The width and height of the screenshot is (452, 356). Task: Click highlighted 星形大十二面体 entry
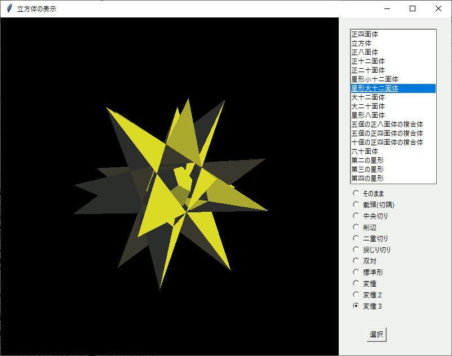pos(393,88)
